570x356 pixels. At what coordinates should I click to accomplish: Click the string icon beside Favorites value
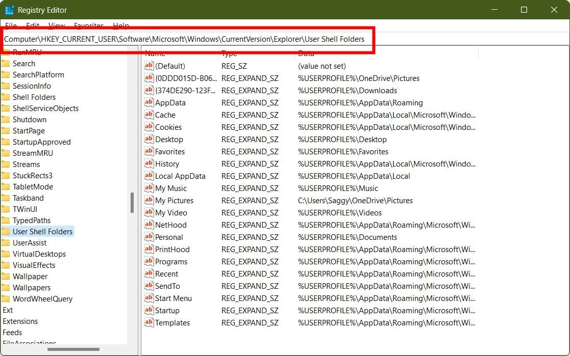[x=148, y=151]
